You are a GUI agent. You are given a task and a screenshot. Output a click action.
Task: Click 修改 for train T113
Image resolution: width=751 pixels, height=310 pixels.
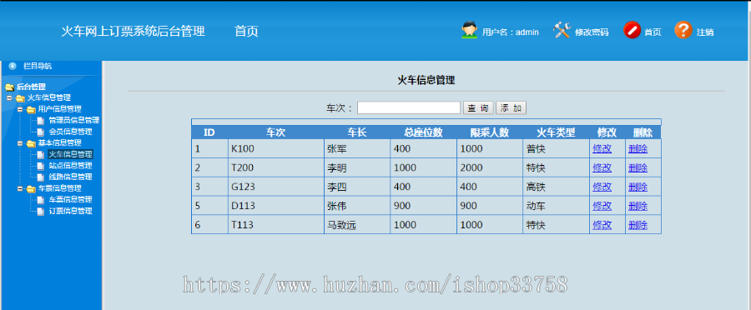pyautogui.click(x=602, y=225)
